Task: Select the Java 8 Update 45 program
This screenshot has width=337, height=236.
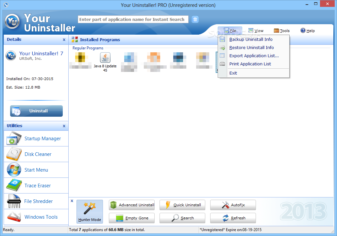Action: (105, 62)
